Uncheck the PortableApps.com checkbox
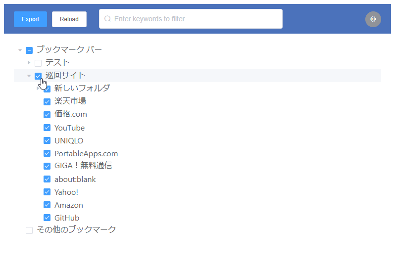 coord(47,153)
